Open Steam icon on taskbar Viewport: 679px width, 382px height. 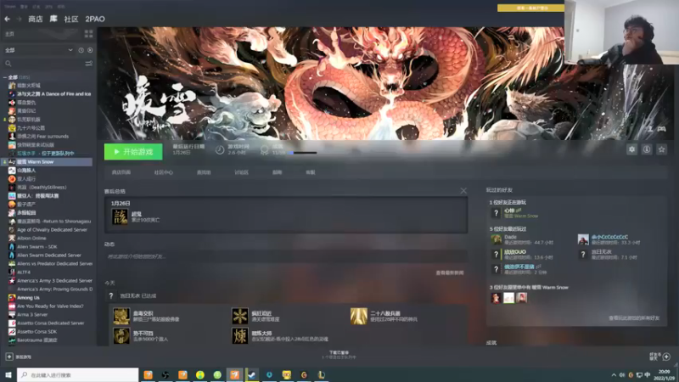(x=251, y=374)
